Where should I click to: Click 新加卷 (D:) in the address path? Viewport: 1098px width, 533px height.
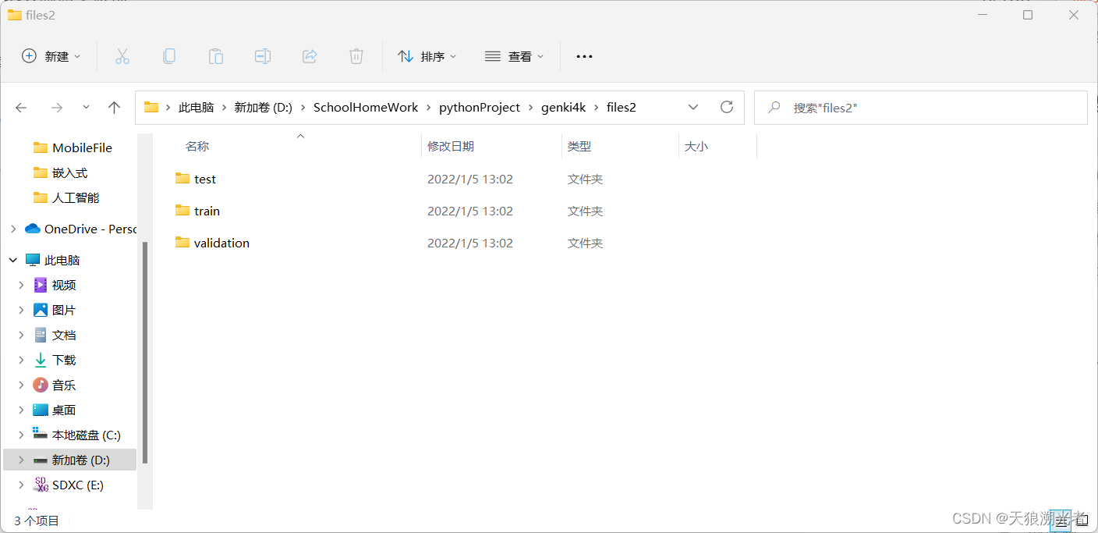(x=263, y=108)
